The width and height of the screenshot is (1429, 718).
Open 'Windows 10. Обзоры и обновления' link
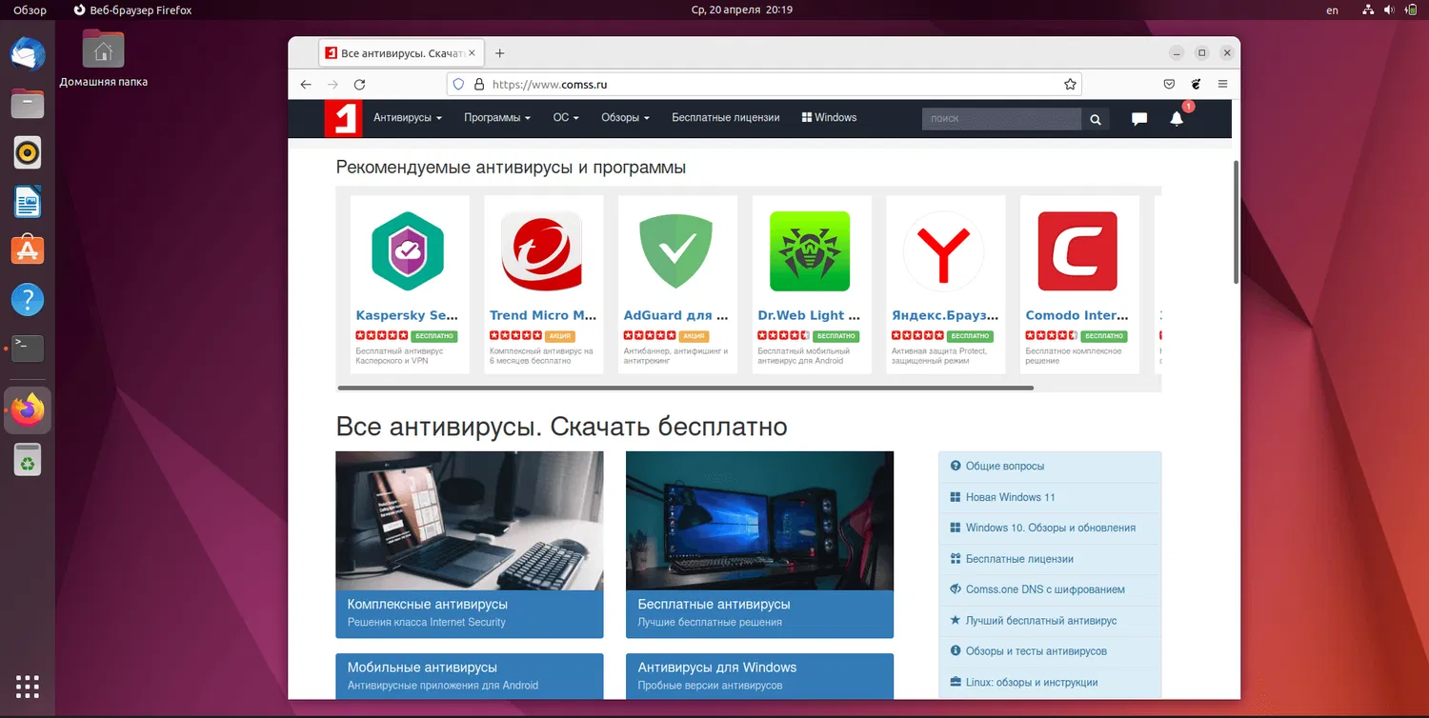click(x=1050, y=528)
